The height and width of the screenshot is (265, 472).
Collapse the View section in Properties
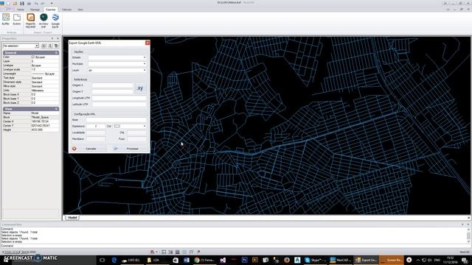[x=56, y=109]
